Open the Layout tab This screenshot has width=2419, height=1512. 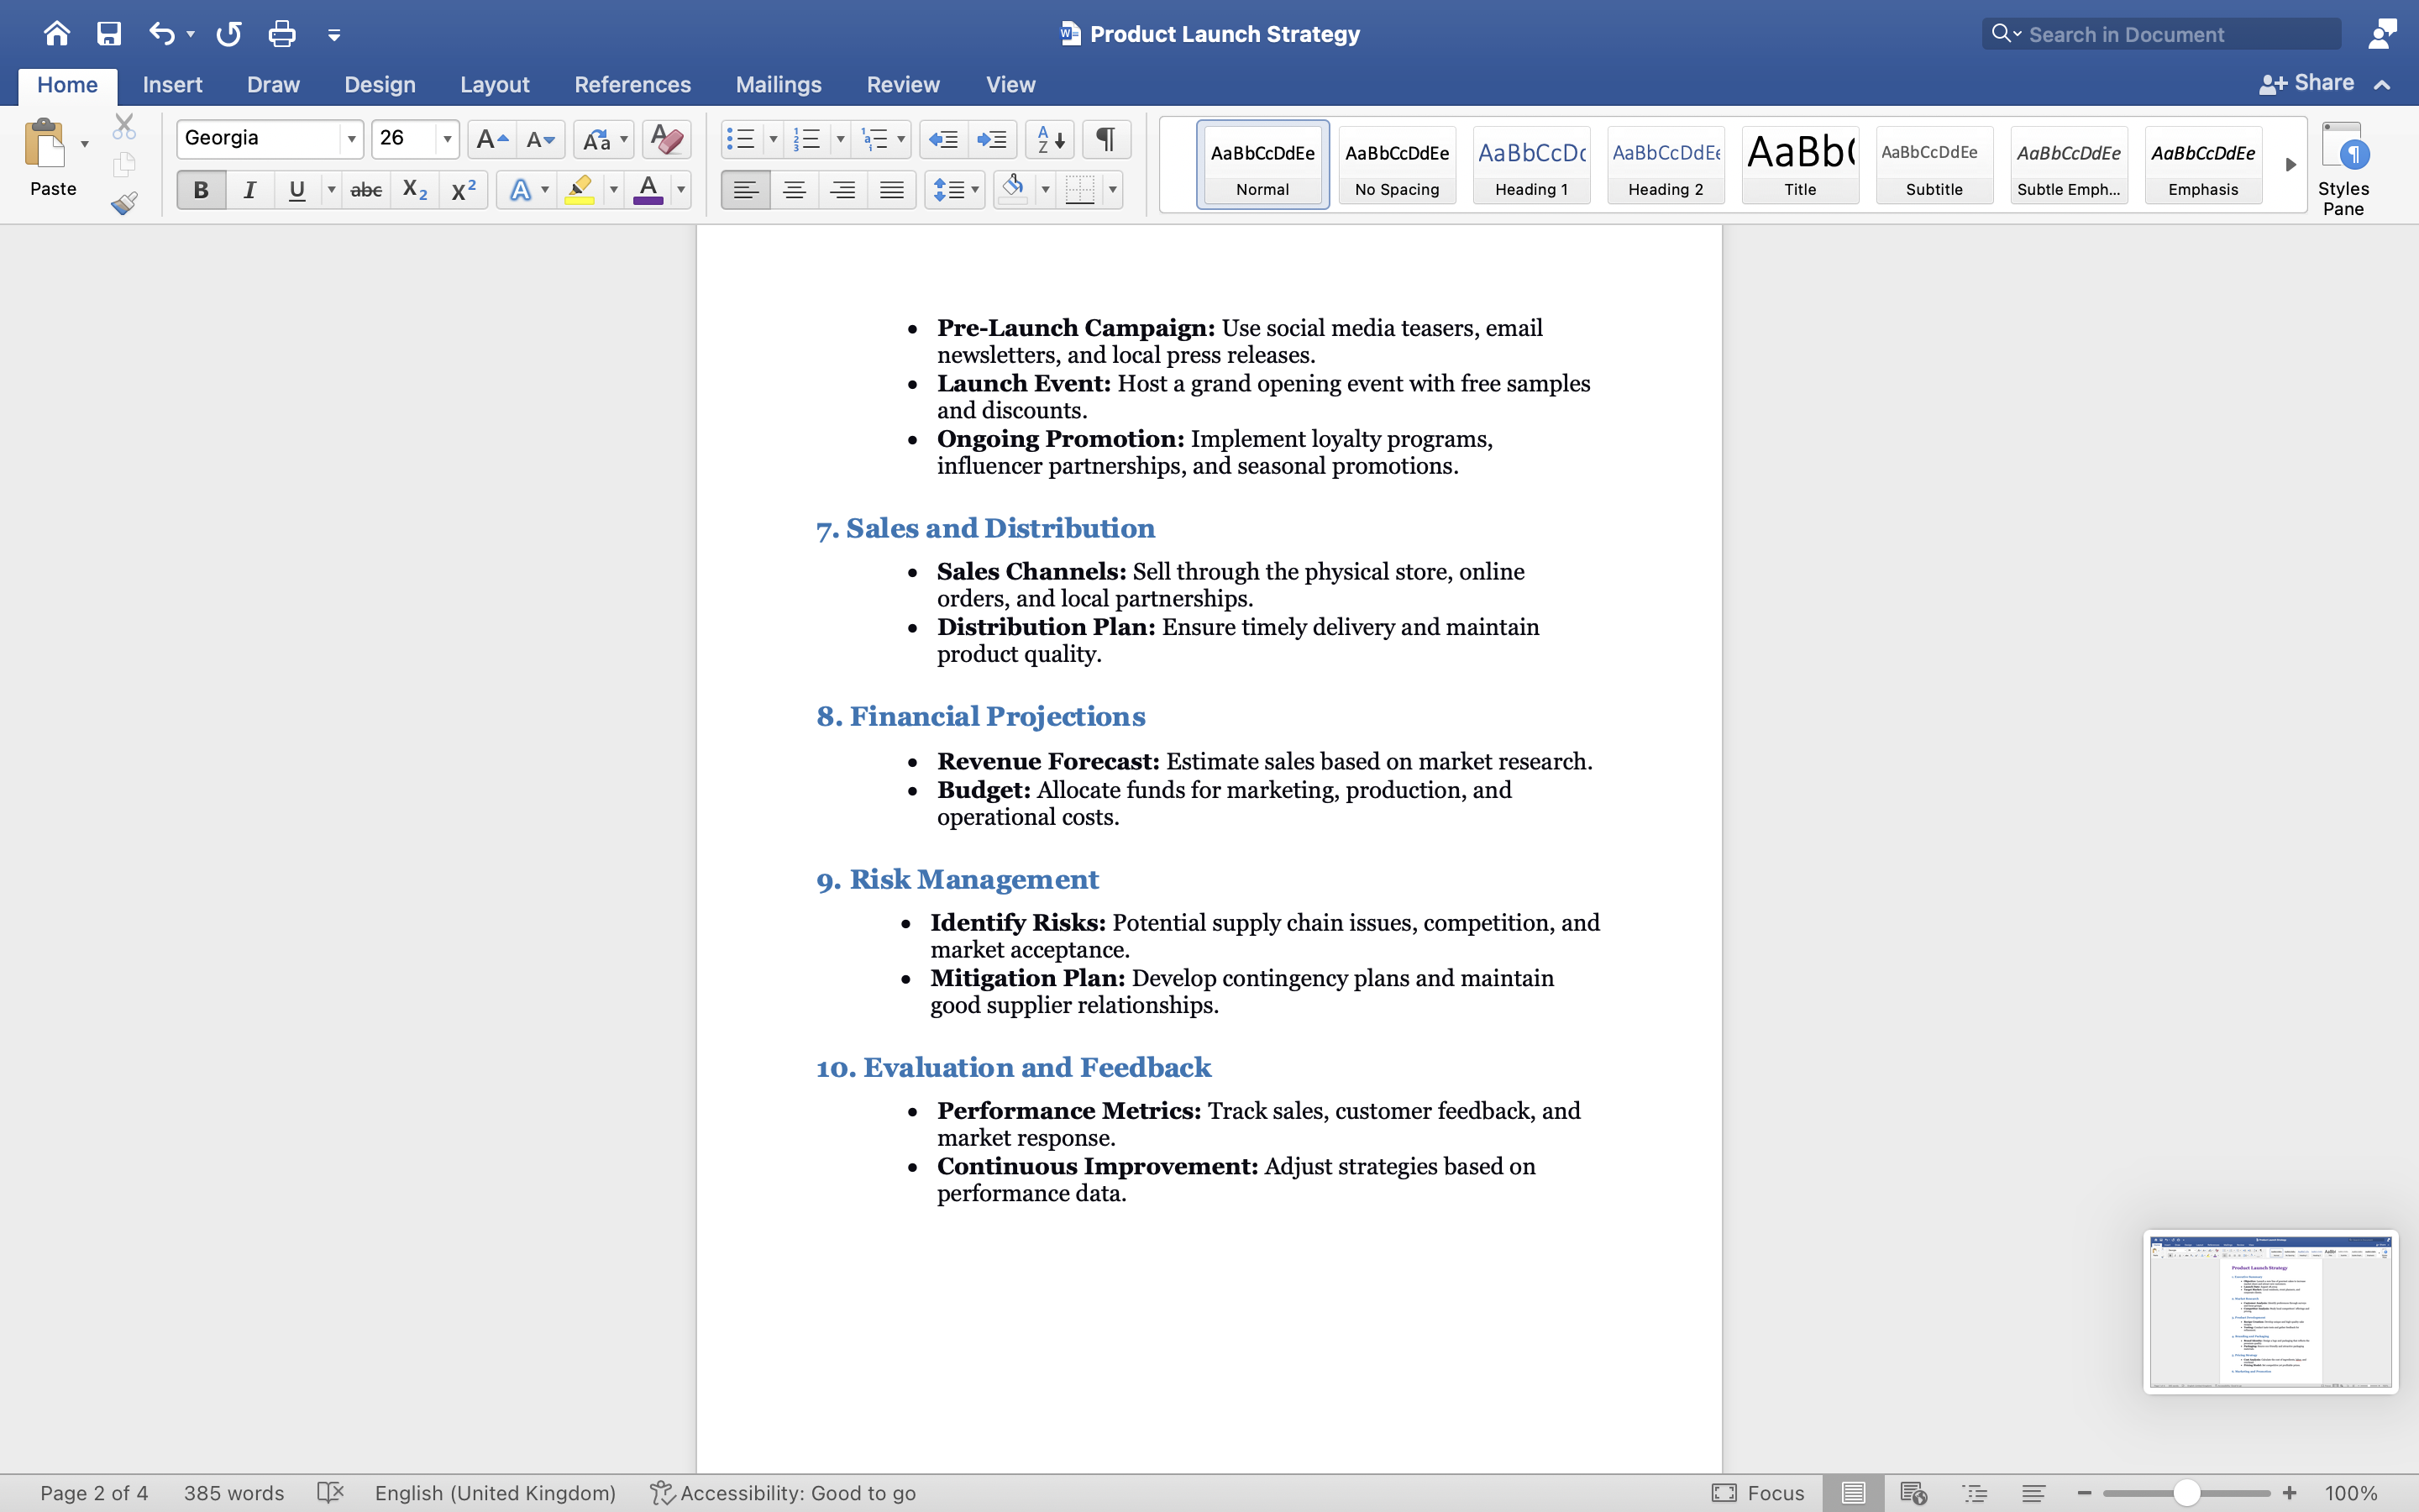tap(494, 85)
